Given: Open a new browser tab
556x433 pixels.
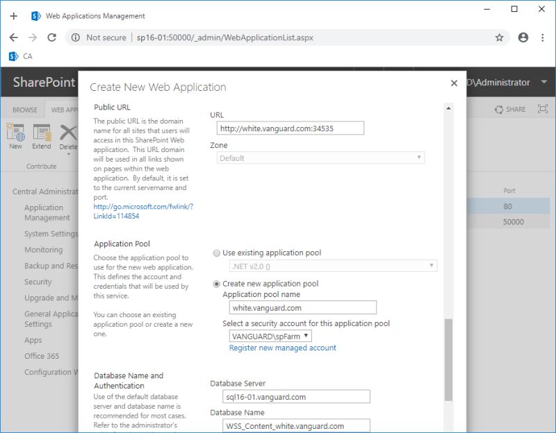Looking at the screenshot, I should coord(13,16).
